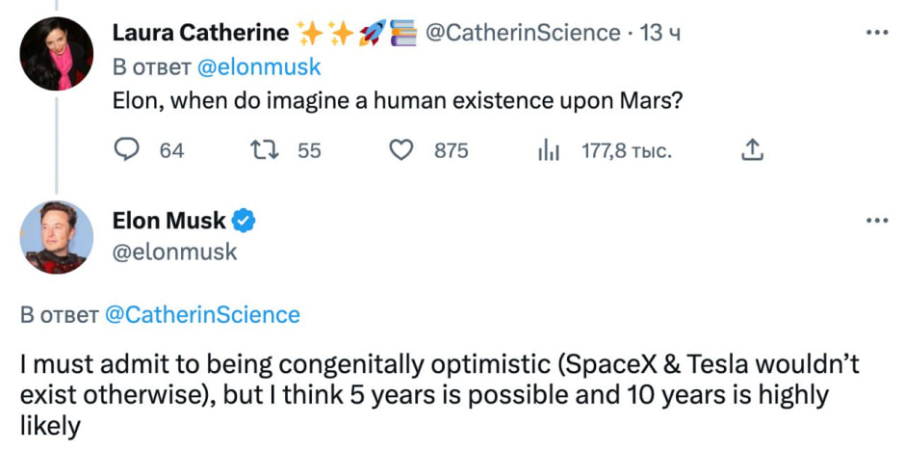The width and height of the screenshot is (905, 451).
Task: Click the blue verified badge beside Elon Musk
Action: 245,221
